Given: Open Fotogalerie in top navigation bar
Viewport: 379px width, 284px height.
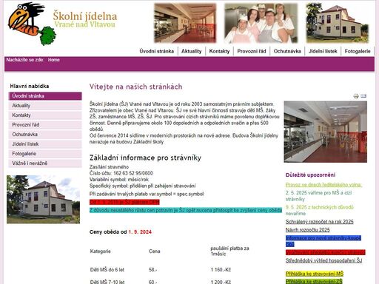Looking at the screenshot, I should pos(358,51).
